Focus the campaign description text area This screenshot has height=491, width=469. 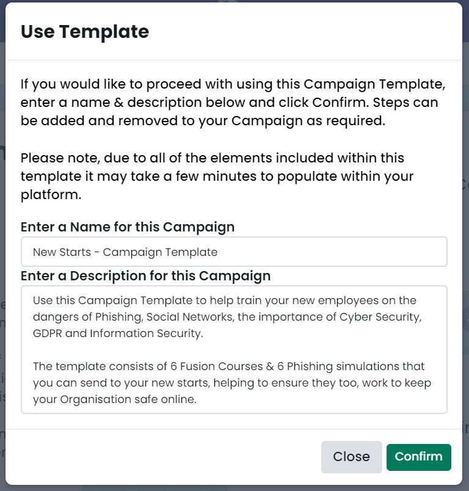[x=234, y=349]
